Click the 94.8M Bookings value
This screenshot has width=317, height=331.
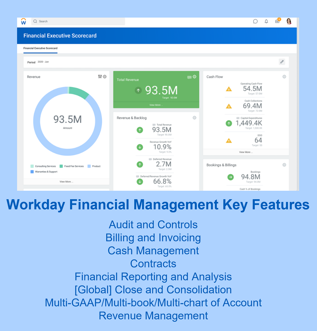pos(251,177)
